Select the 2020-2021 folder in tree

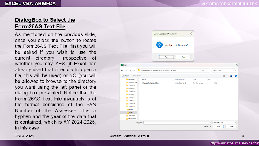(130, 94)
